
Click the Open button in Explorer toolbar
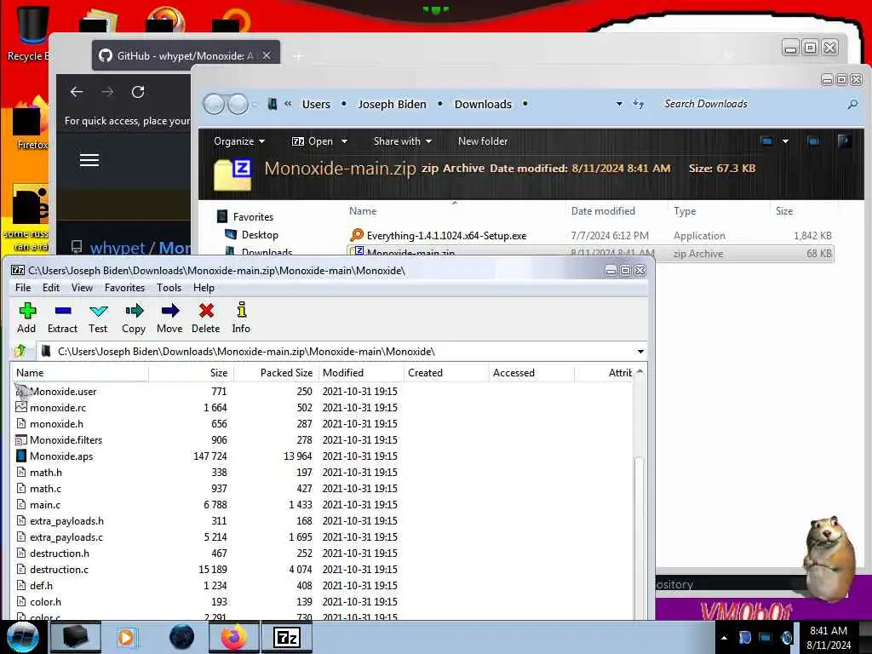[313, 141]
